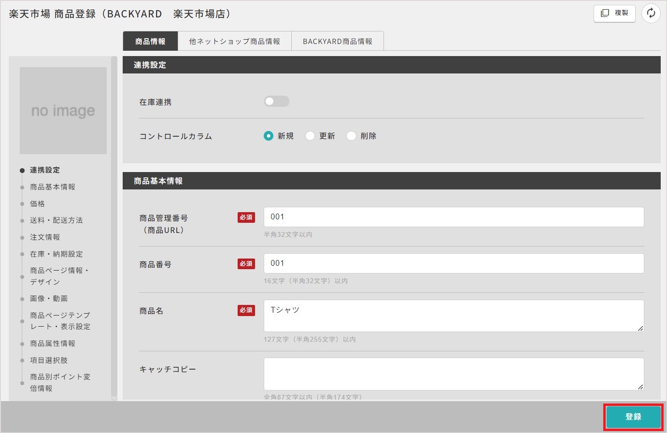
Task: Click the 必須 badge beside 商品番号
Action: click(x=246, y=264)
